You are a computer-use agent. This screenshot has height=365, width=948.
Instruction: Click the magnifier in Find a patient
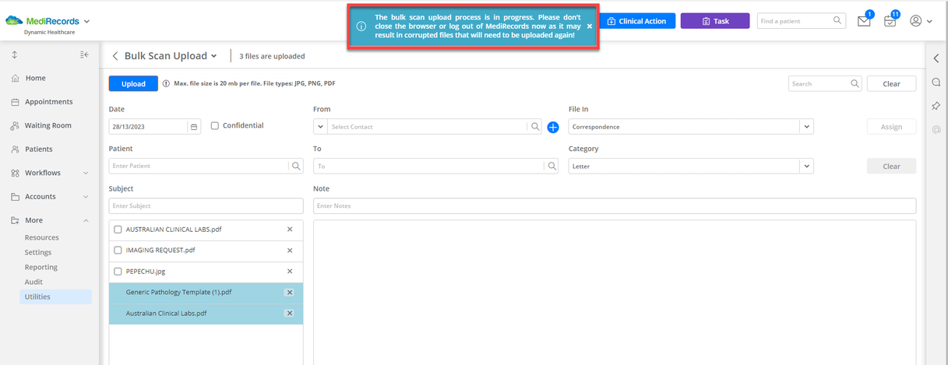837,21
